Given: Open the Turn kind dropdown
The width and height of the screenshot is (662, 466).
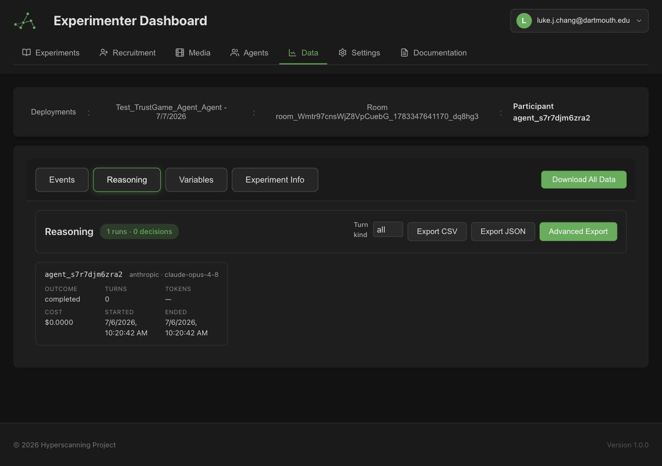Looking at the screenshot, I should pos(388,229).
